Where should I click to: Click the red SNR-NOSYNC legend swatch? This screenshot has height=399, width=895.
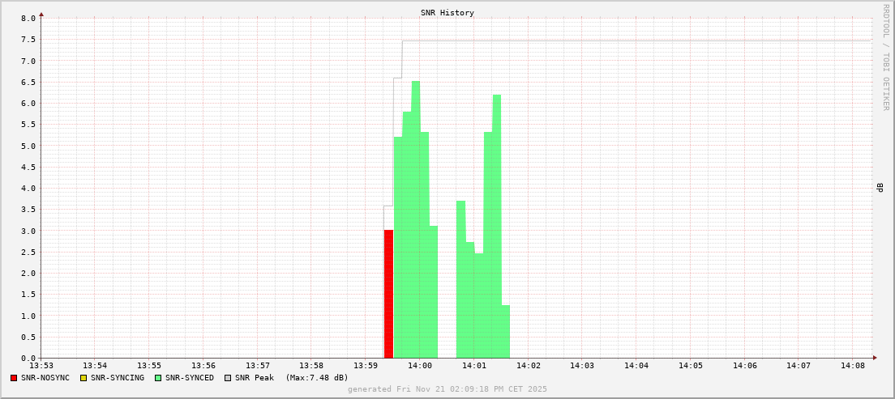(14, 378)
